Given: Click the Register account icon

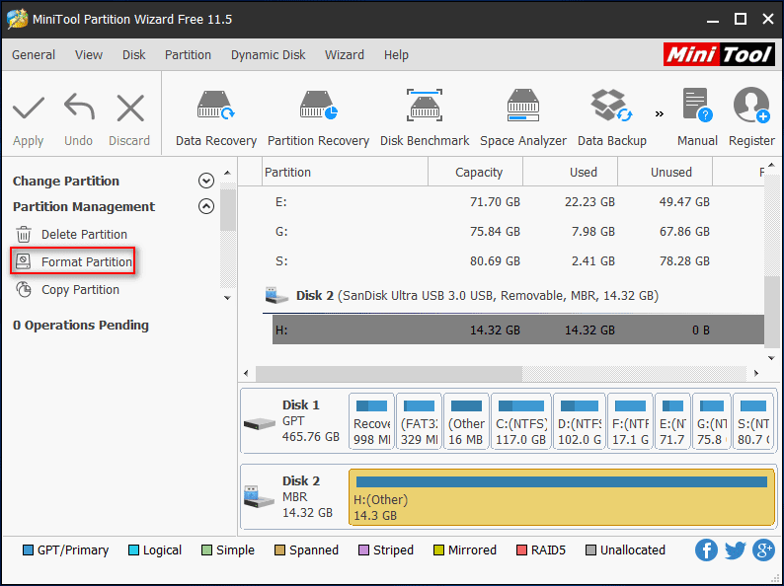Looking at the screenshot, I should point(751,117).
